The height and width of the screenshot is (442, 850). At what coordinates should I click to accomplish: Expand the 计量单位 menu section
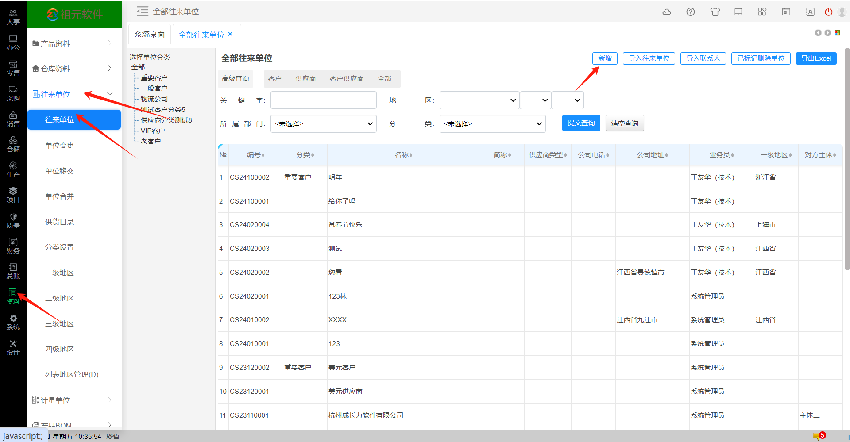pyautogui.click(x=74, y=400)
